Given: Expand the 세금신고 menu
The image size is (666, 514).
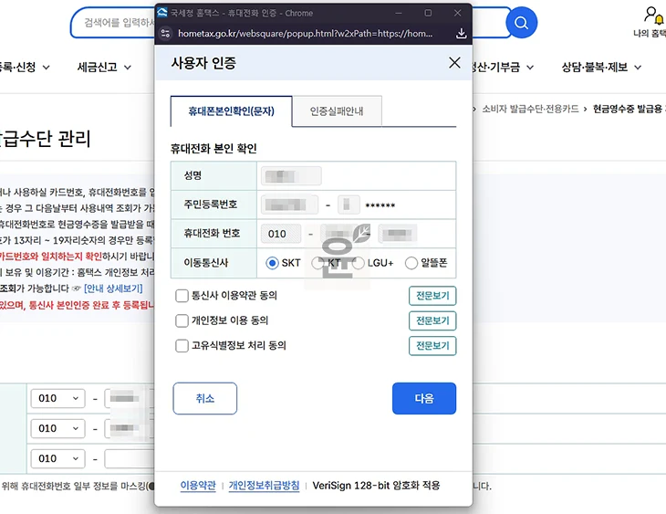Looking at the screenshot, I should coord(104,68).
